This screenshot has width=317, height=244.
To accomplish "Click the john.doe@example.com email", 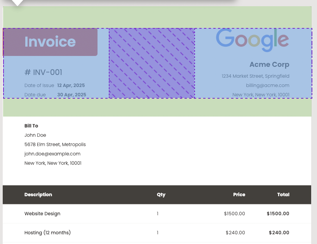I will pos(52,154).
